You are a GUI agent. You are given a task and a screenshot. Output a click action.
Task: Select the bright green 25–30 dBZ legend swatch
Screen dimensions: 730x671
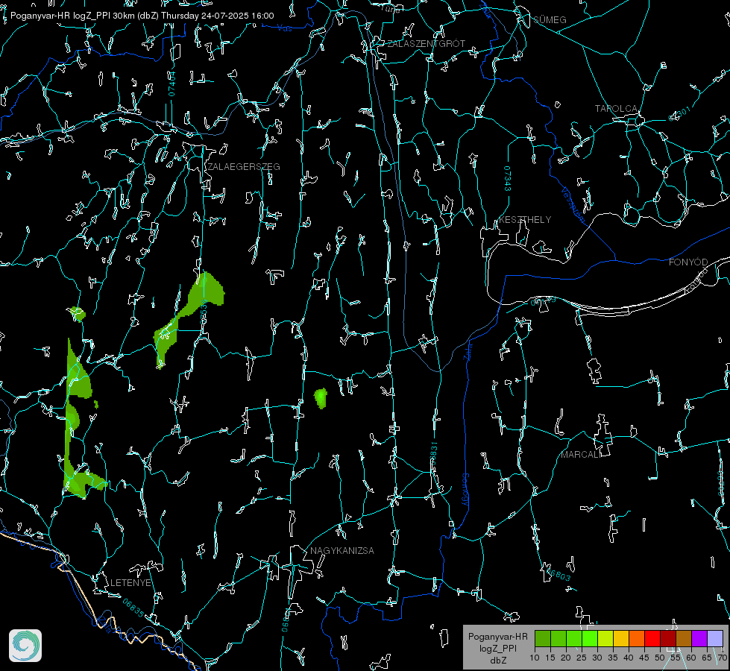pos(590,638)
